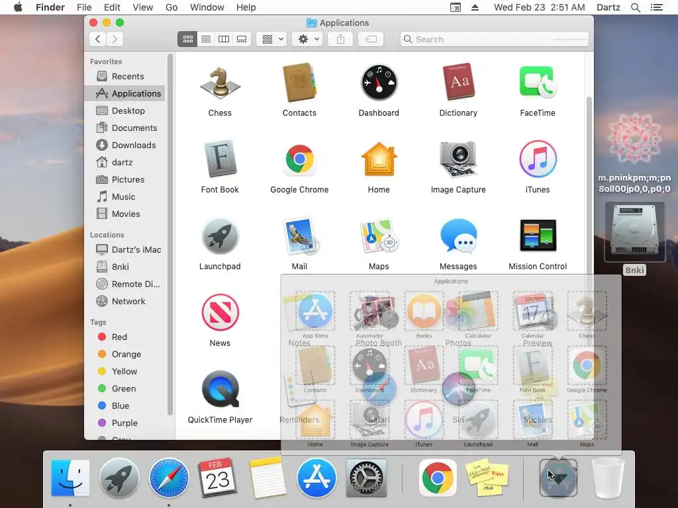
Task: Click the Applications stack in the Dock
Action: pos(558,478)
